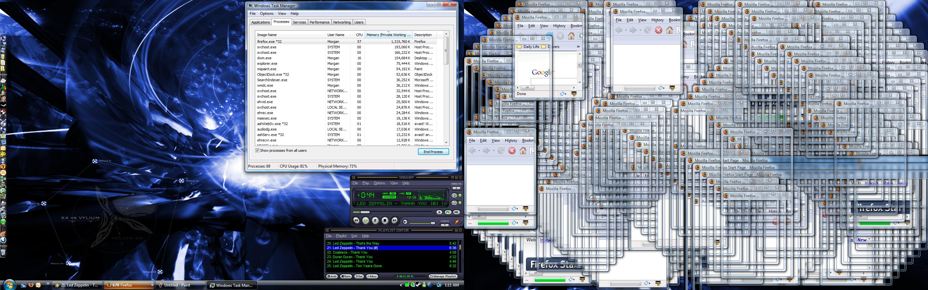
Task: Switch to the Networking tab in Task Manager
Action: click(342, 22)
